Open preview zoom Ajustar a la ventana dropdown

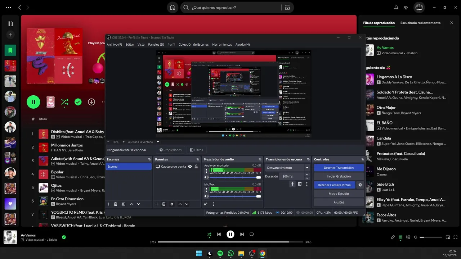point(157,142)
